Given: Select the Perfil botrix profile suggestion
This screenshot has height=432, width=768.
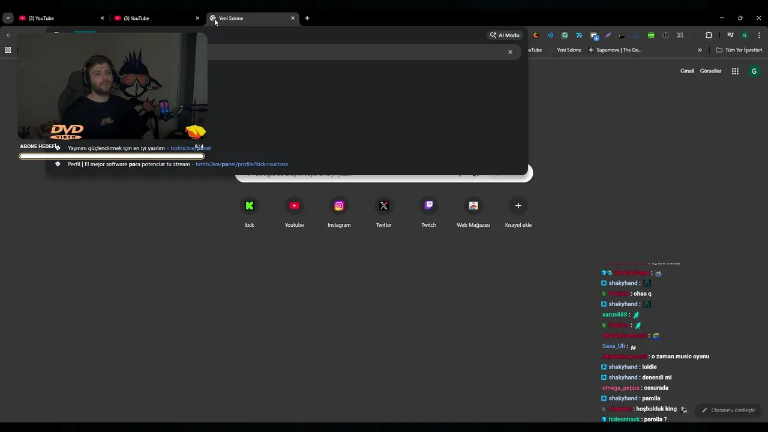Looking at the screenshot, I should pyautogui.click(x=287, y=164).
